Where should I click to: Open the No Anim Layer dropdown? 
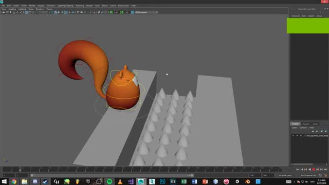tap(285, 175)
